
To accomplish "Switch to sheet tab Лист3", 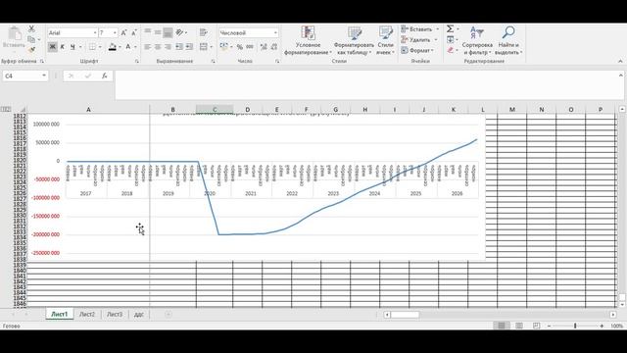I will [115, 314].
